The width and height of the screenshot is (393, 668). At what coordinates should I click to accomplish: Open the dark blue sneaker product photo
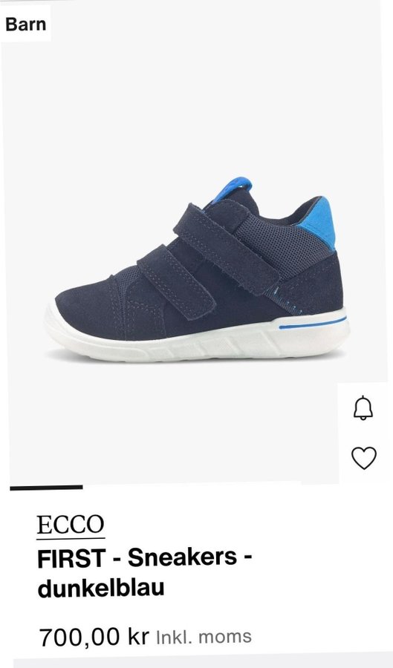click(197, 270)
